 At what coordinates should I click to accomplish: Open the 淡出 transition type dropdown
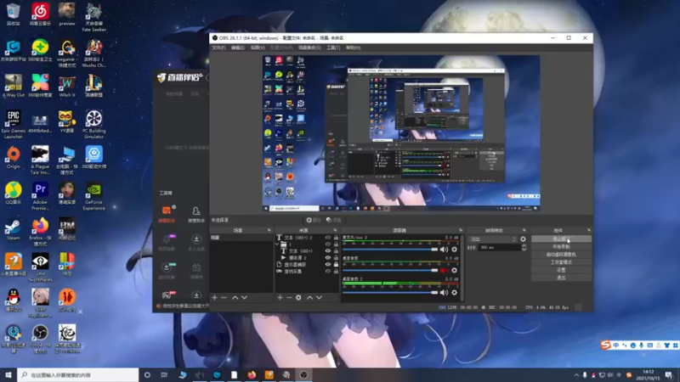point(493,239)
